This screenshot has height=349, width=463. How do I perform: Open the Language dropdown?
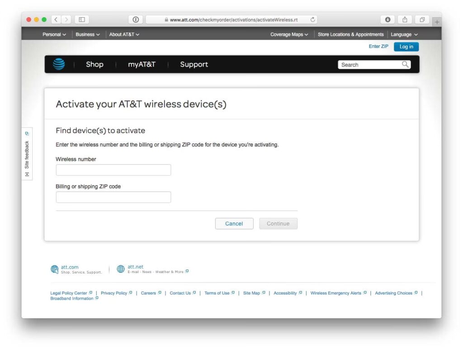coord(404,34)
